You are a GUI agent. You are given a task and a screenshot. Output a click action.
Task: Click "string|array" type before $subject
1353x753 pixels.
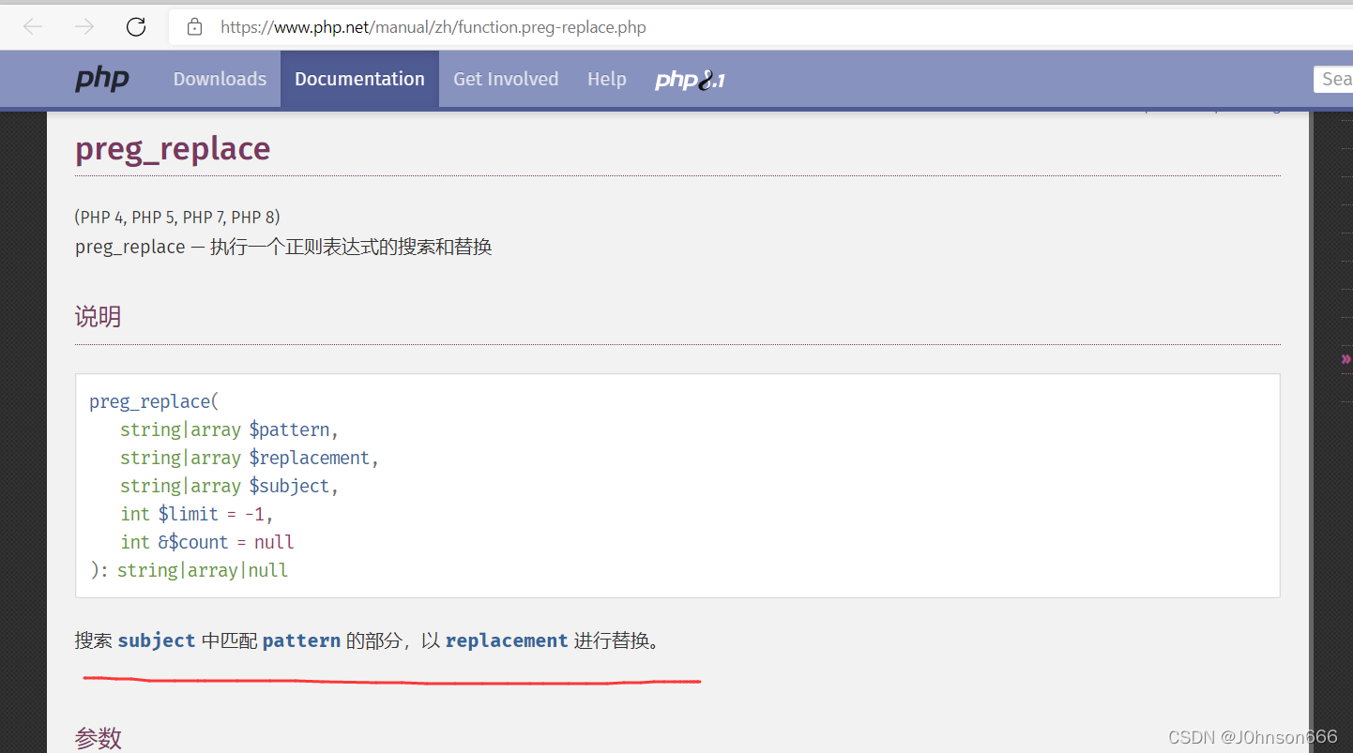[180, 486]
